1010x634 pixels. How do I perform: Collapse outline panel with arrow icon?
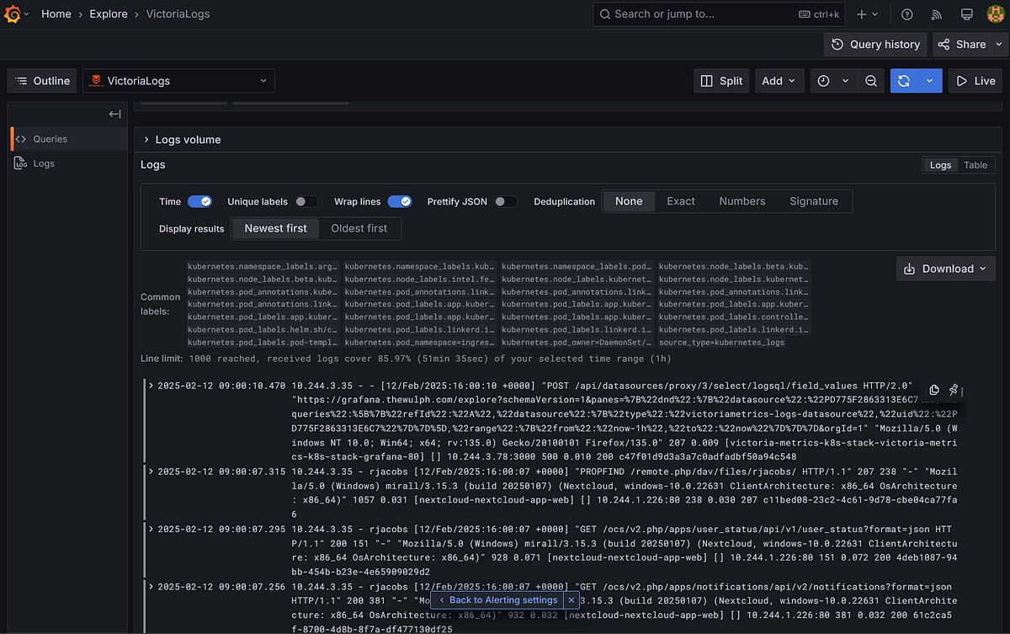115,114
